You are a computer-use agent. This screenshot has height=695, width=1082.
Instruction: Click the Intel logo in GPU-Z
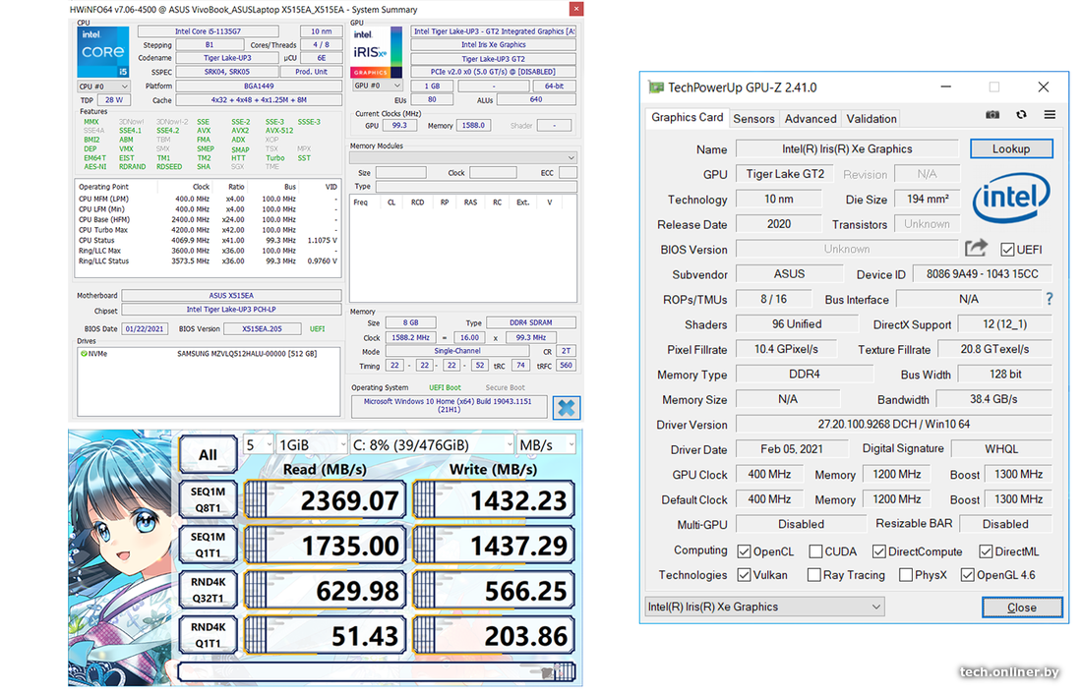[1010, 198]
